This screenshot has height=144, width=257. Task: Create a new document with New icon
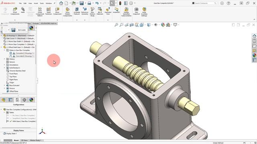pos(66,3)
